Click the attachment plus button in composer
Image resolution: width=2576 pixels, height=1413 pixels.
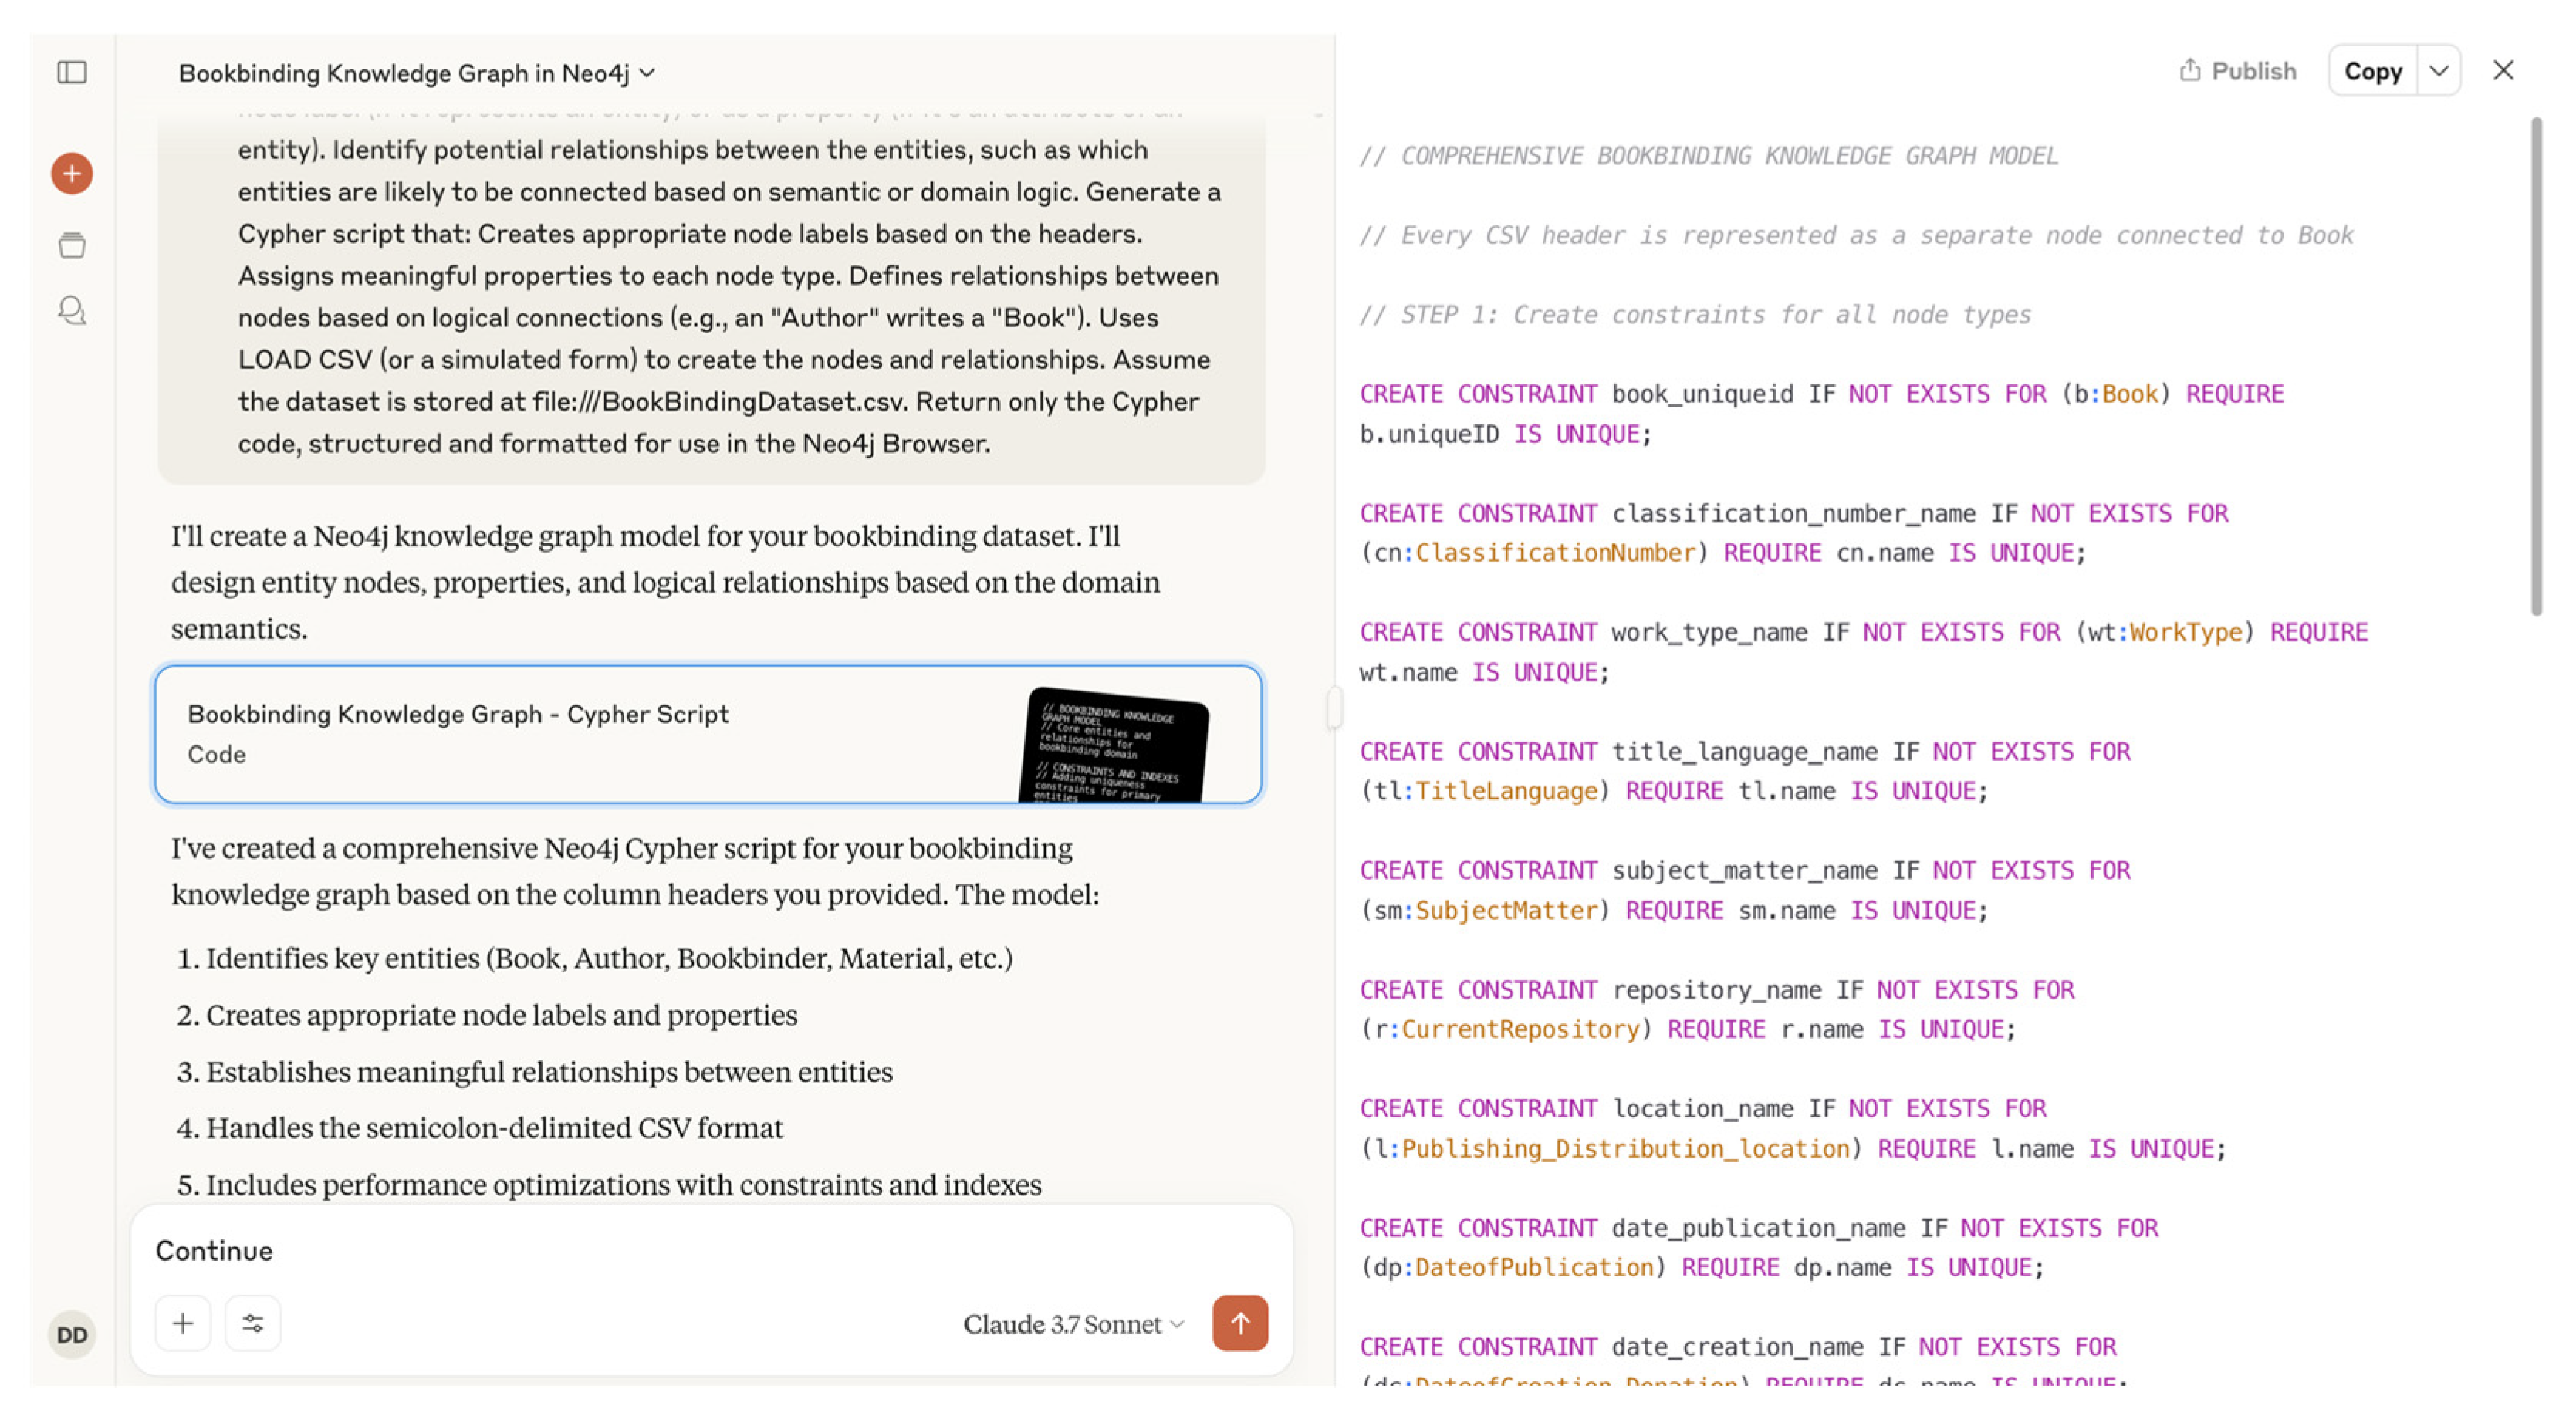tap(183, 1323)
